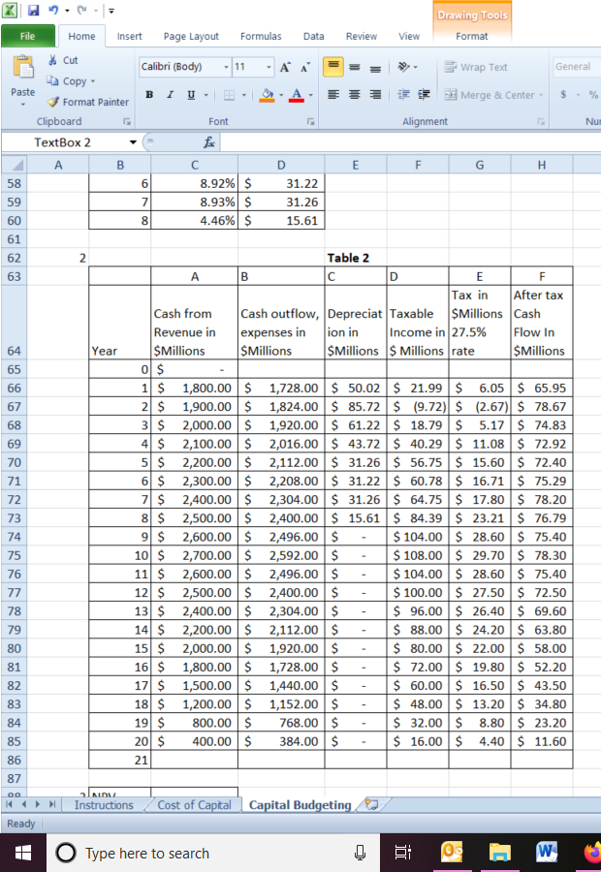Align text right
Screen dimensions: 601x872
coord(376,95)
